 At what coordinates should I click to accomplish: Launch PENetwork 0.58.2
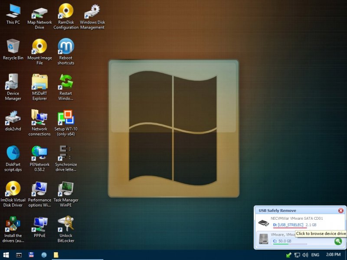39,158
